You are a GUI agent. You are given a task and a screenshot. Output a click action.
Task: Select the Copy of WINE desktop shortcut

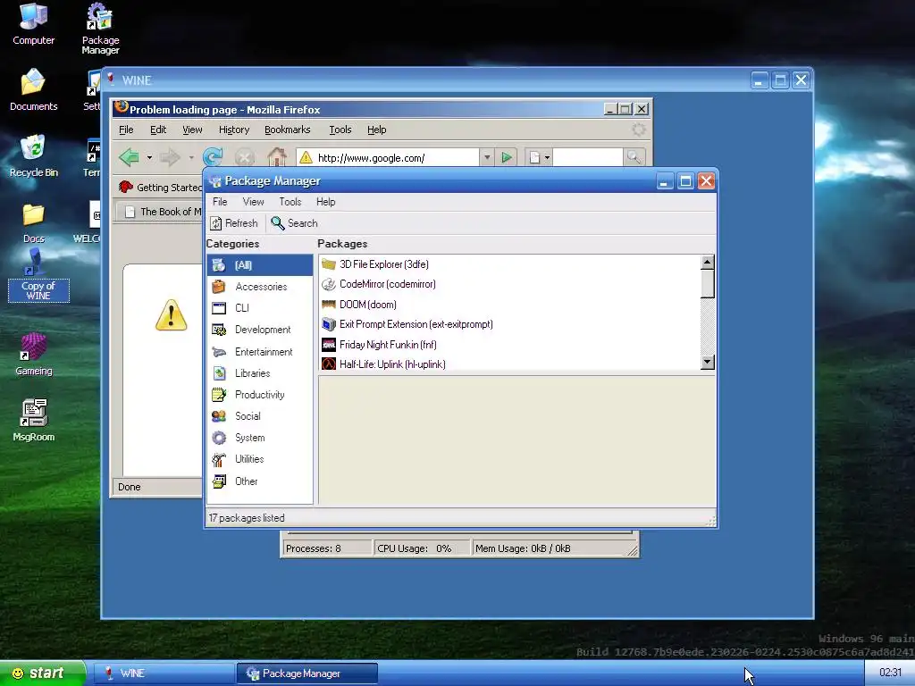[38, 275]
